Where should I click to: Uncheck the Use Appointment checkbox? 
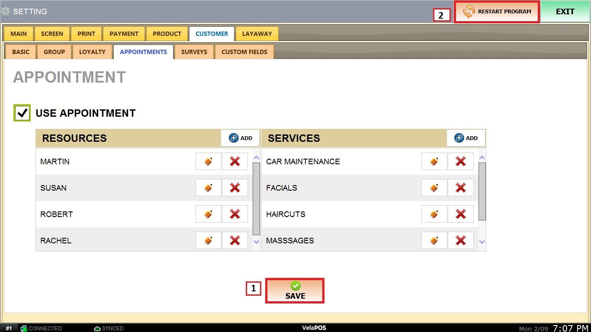(x=22, y=113)
